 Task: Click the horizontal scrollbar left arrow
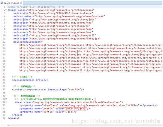(x=9, y=125)
